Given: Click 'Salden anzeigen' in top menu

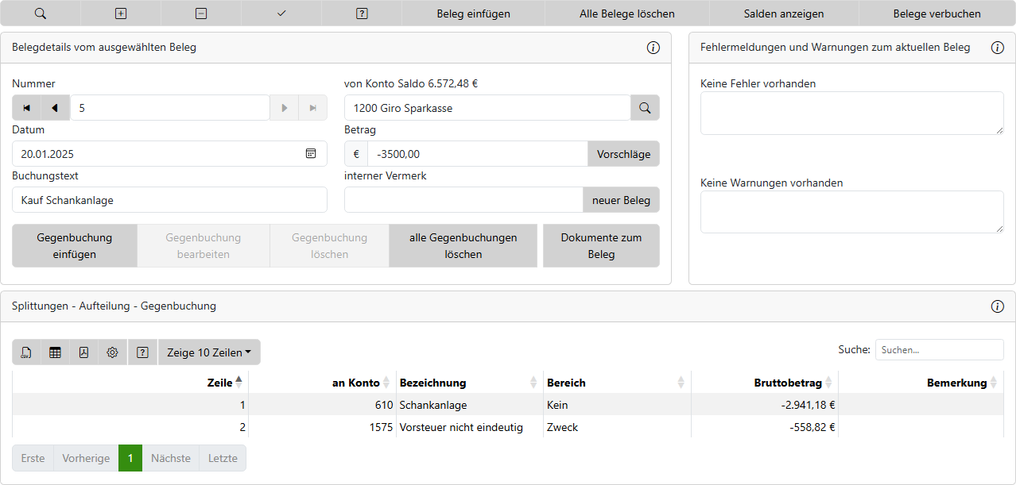Looking at the screenshot, I should tap(783, 13).
